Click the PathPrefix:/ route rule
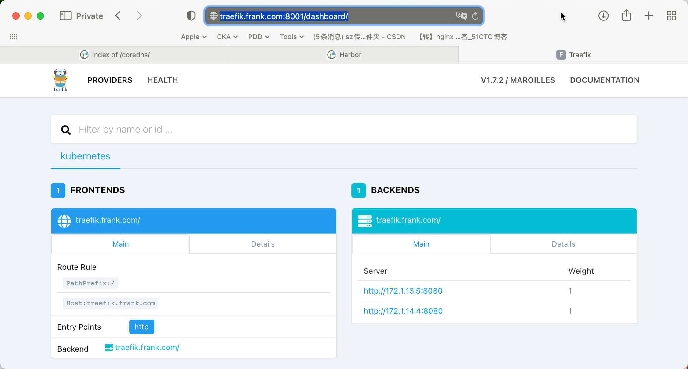 [90, 283]
